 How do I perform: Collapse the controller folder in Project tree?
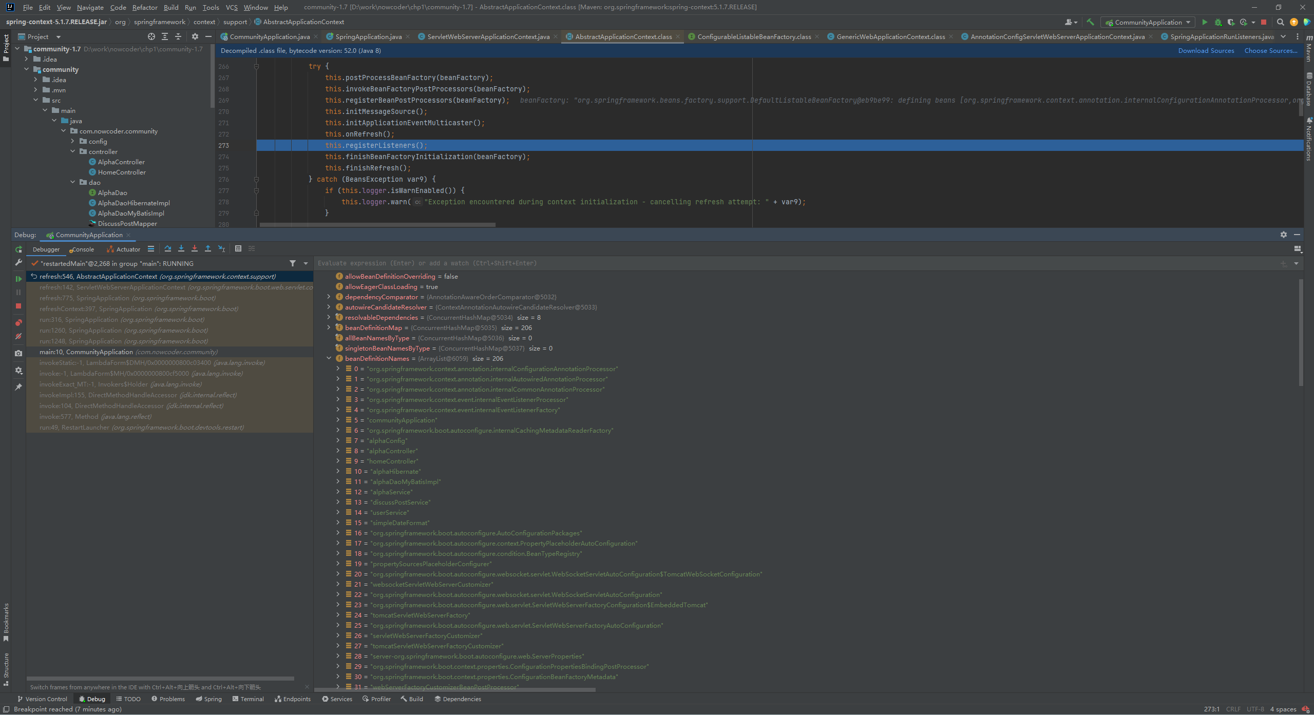[x=73, y=151]
